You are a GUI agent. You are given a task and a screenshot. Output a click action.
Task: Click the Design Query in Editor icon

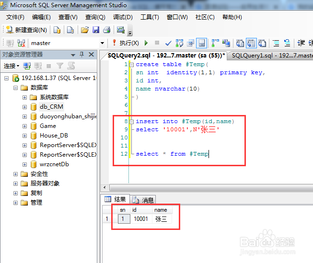[190, 43]
